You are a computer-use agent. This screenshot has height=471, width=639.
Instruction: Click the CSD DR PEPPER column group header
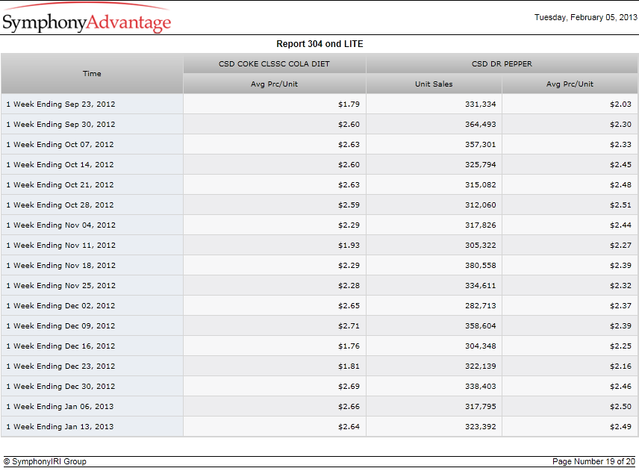point(502,64)
